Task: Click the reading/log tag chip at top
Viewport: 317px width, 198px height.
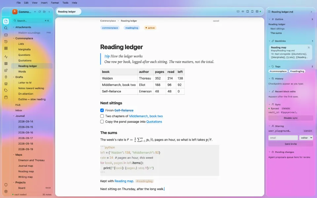Action: point(132,28)
